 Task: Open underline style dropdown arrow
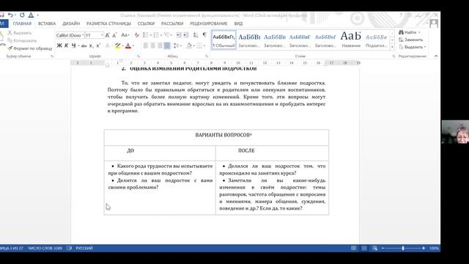[78, 45]
